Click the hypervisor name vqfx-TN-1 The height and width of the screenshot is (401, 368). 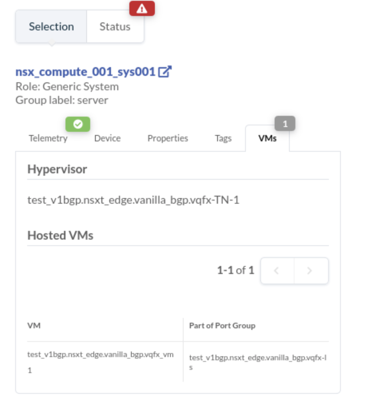(x=133, y=200)
